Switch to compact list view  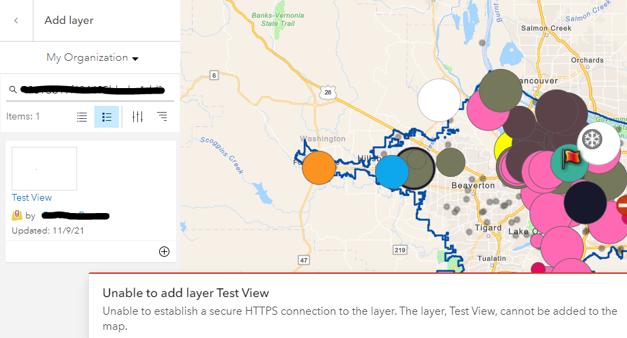point(82,117)
